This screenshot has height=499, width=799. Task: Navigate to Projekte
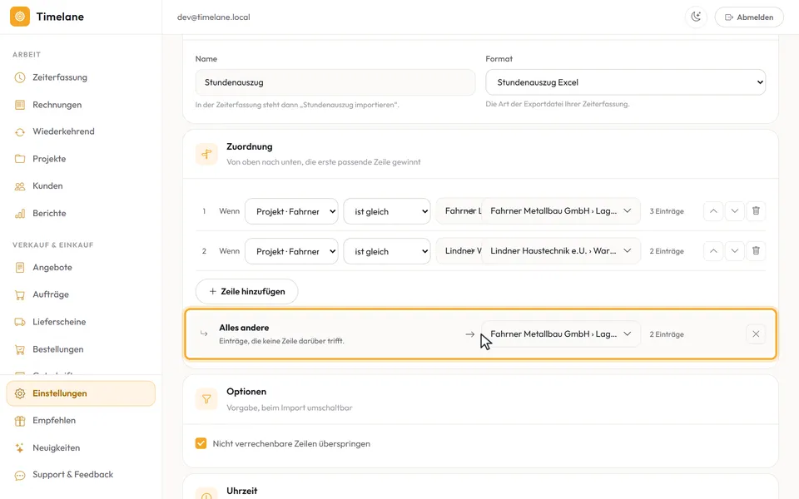(x=81, y=159)
